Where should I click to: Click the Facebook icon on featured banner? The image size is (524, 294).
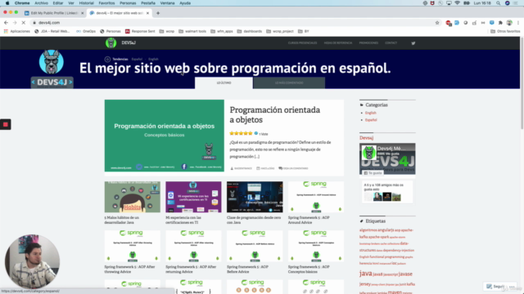(x=184, y=167)
